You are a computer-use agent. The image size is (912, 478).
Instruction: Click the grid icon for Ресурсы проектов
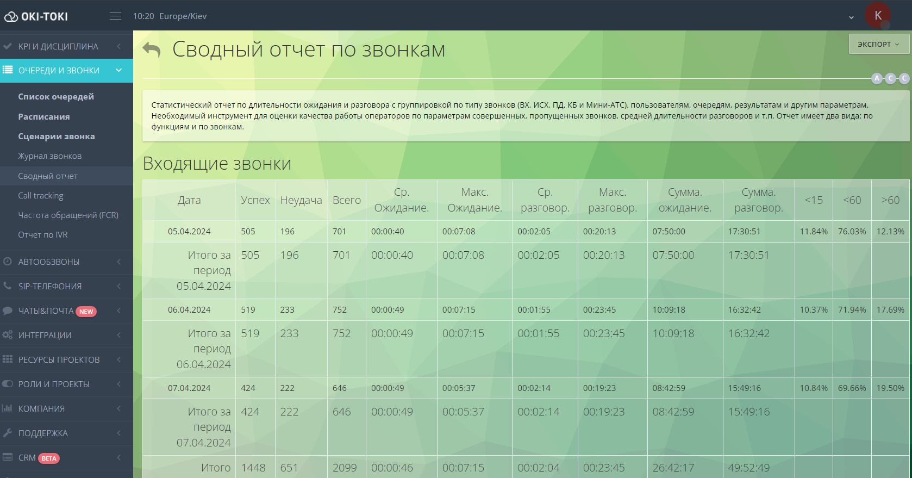click(x=8, y=359)
